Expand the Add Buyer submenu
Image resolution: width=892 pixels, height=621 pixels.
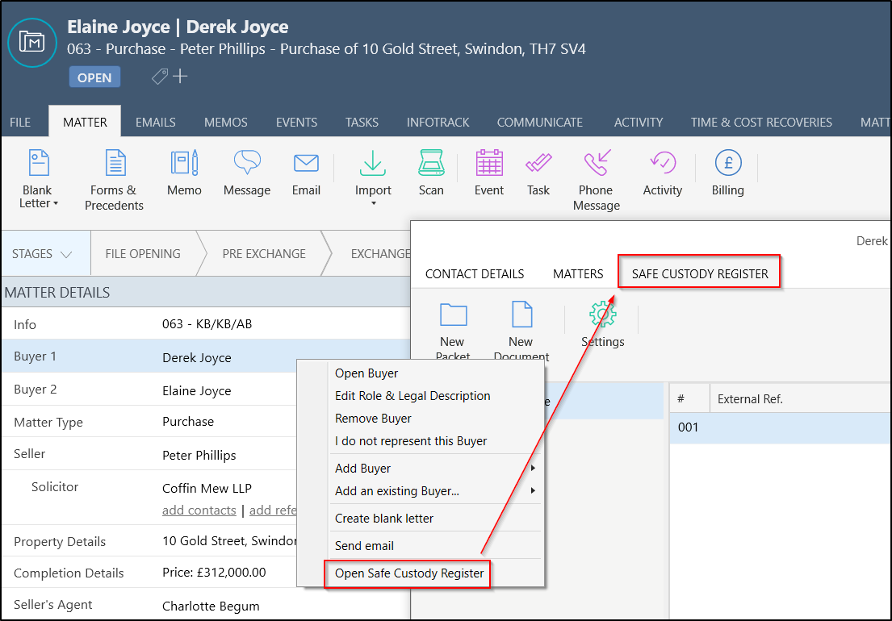[x=533, y=468]
